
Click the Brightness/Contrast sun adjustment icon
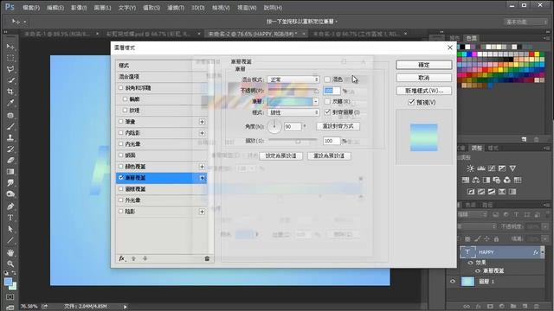470,168
